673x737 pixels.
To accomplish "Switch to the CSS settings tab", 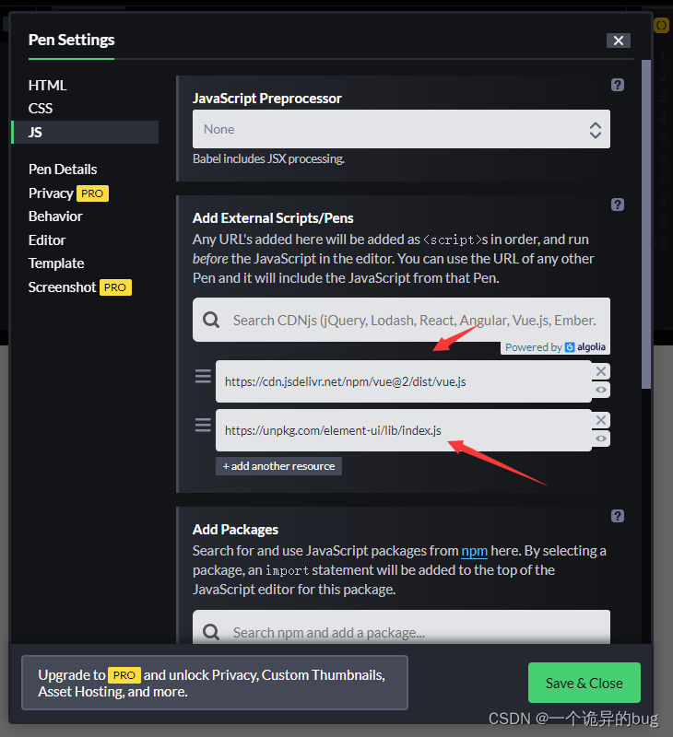I will point(41,109).
